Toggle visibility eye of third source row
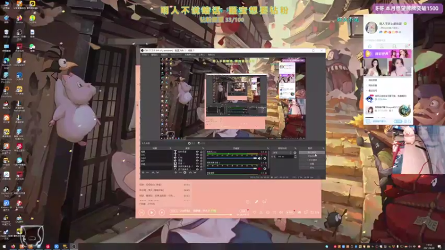Viewport: 445px width, 250px height. point(197,157)
